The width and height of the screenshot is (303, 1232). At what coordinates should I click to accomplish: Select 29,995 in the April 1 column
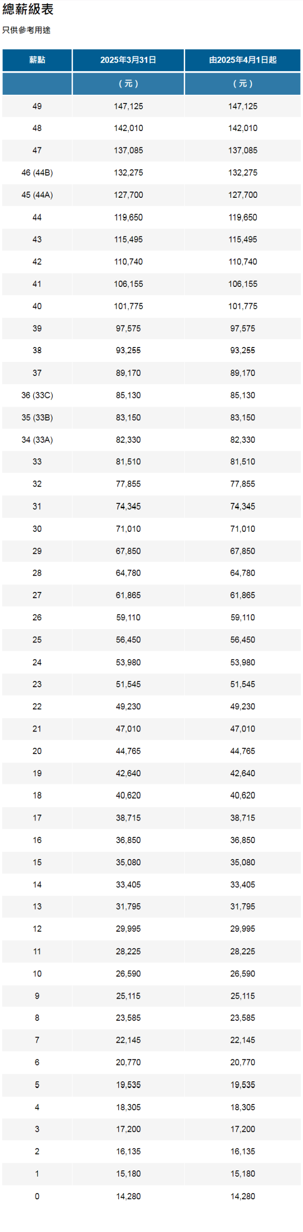pos(242,928)
